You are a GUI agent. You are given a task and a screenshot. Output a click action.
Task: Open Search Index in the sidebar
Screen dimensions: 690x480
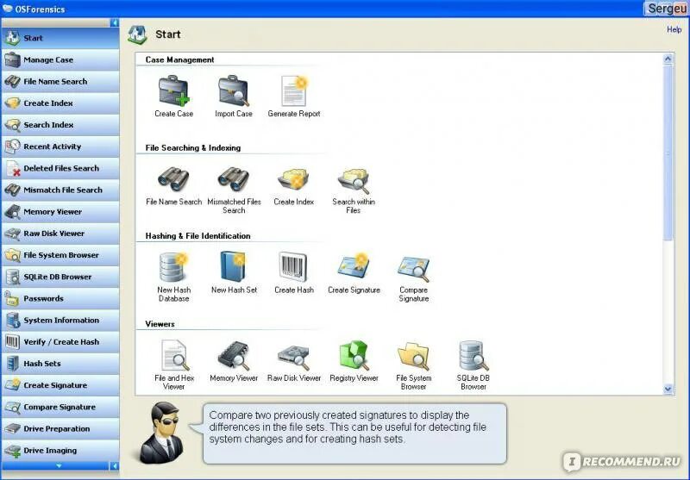60,125
